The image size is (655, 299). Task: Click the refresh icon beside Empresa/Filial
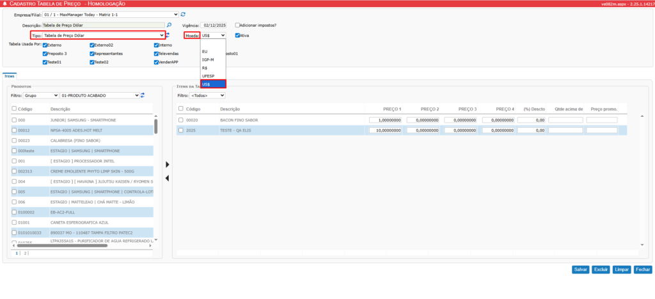(184, 14)
